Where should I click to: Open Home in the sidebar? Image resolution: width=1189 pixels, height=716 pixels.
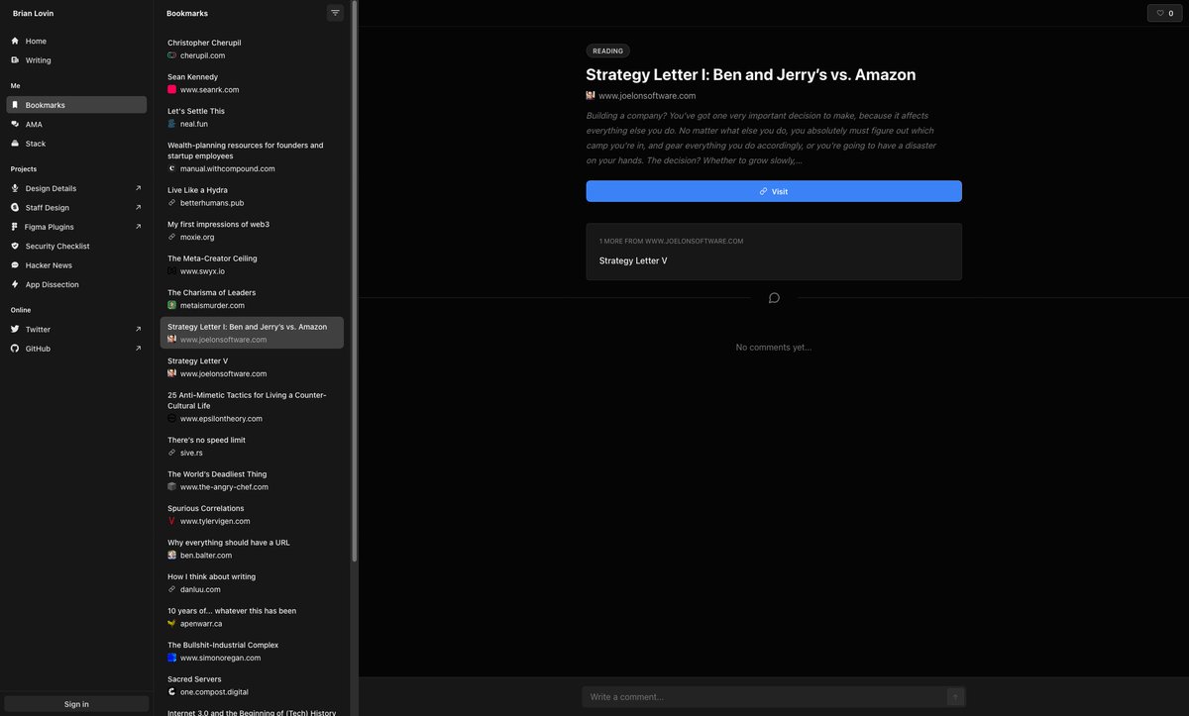click(x=76, y=42)
